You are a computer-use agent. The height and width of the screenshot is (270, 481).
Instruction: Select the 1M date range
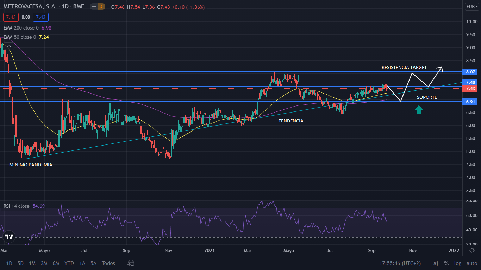click(x=32, y=263)
